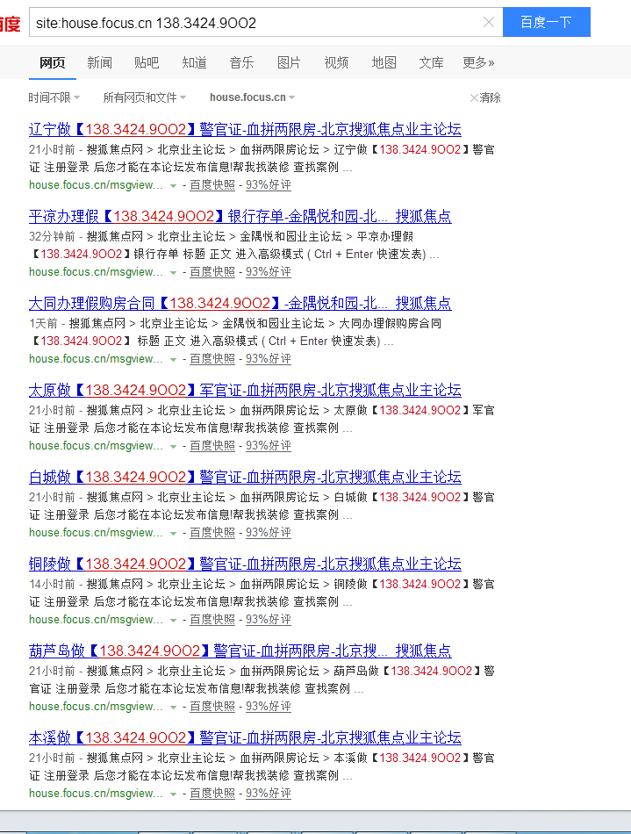
Task: Open 百度快照 for the 辽宁做 result
Action: [212, 185]
